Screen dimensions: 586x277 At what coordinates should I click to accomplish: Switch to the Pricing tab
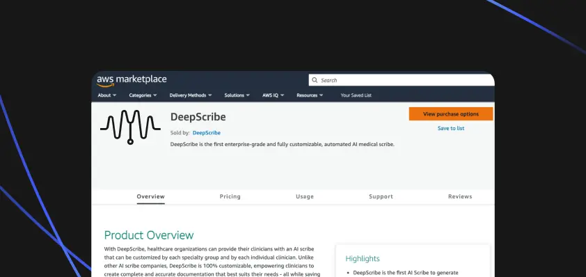point(230,197)
